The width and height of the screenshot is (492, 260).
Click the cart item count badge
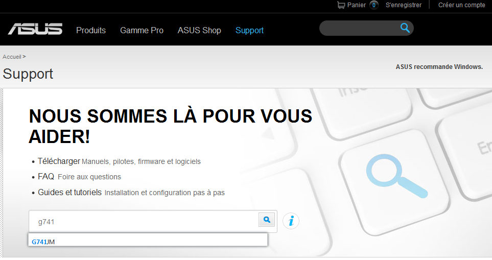(374, 5)
